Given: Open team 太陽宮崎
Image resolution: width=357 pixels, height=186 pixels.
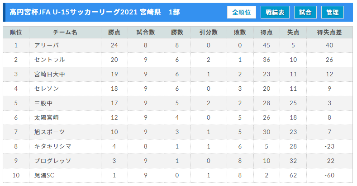Looking at the screenshot, I should coord(47,117).
